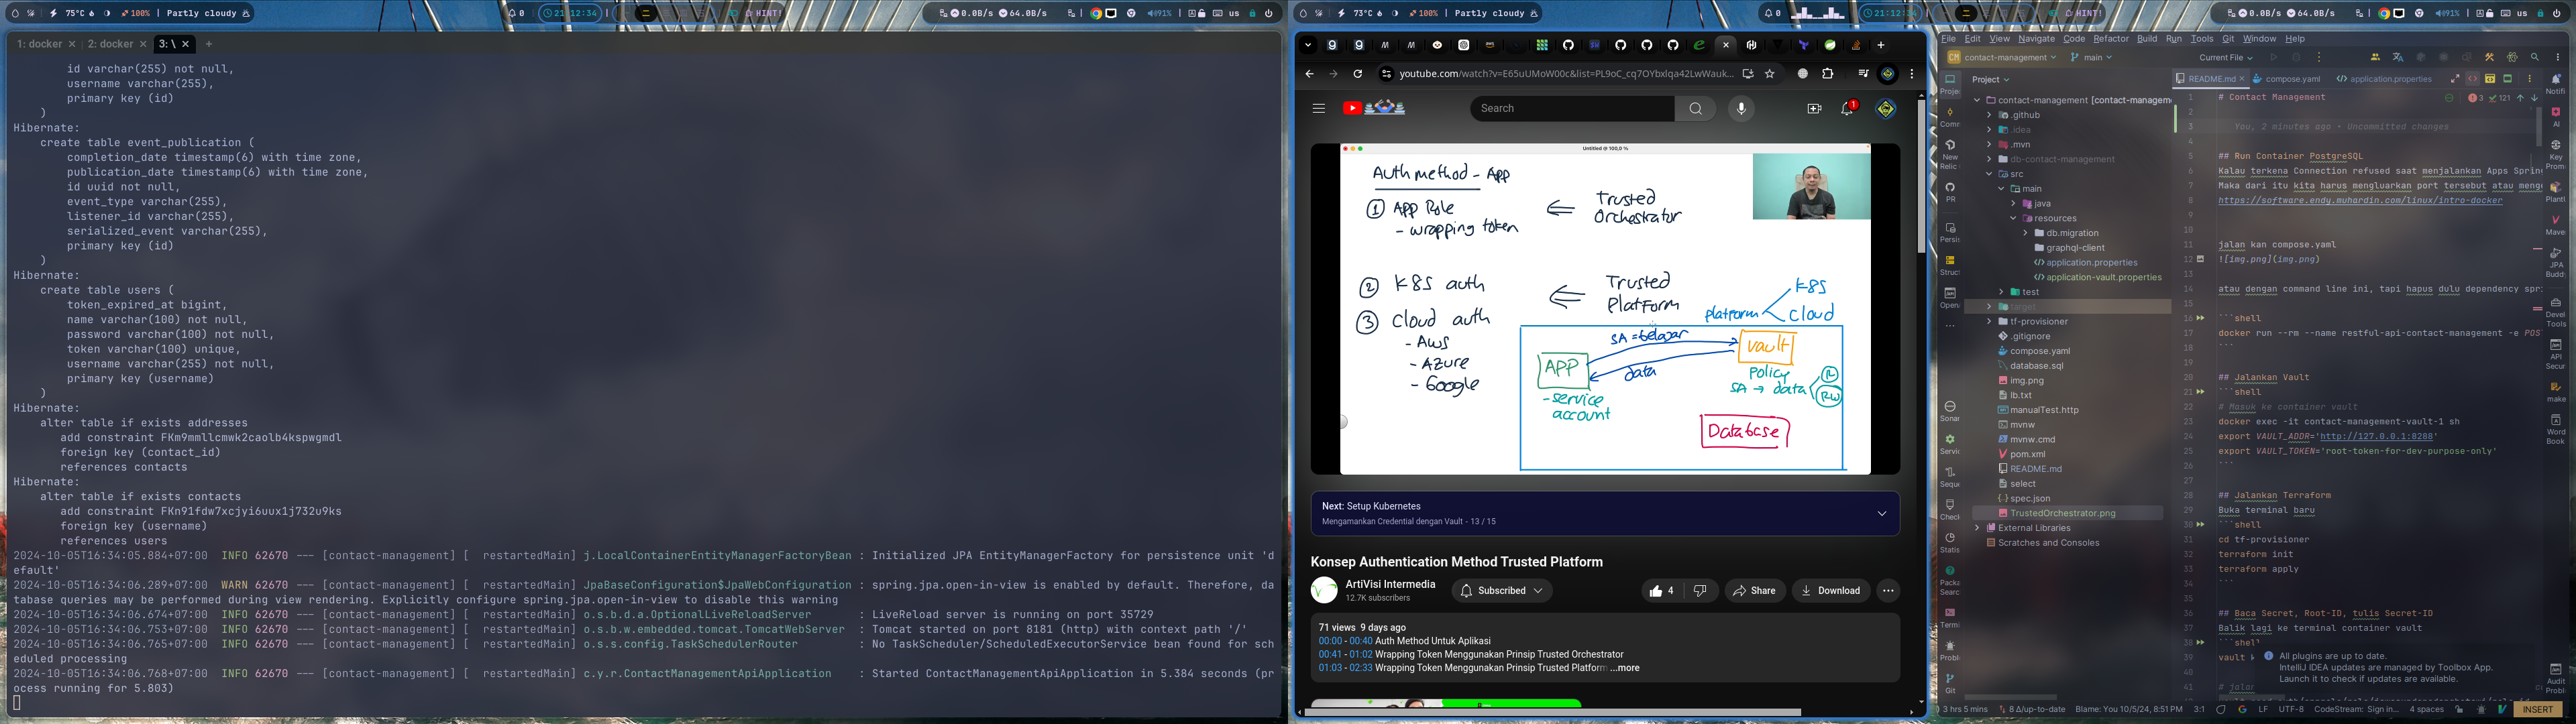Switch to application.properties editor tab
The image size is (2576, 724).
click(x=2383, y=79)
